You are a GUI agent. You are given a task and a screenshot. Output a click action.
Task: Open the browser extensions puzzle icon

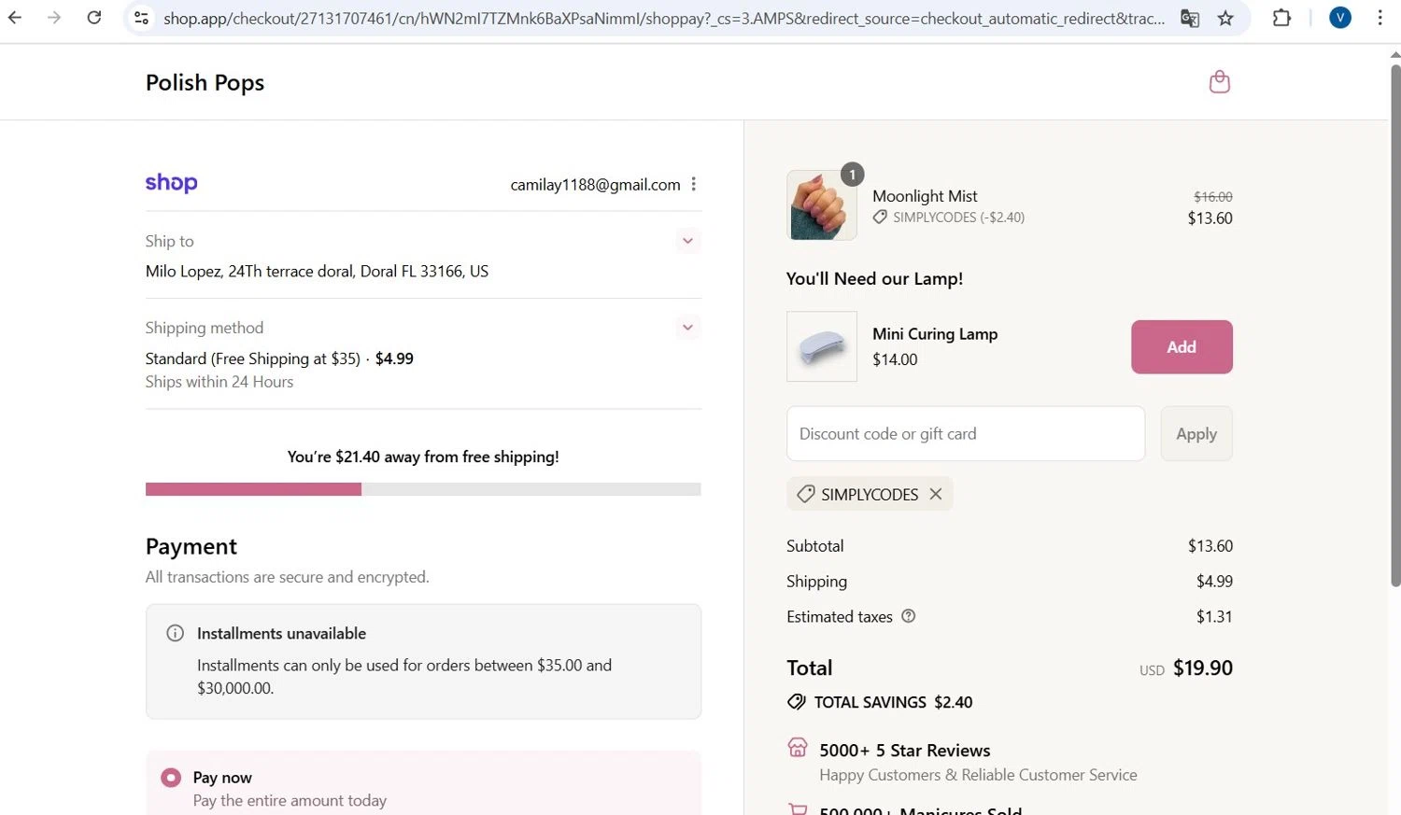coord(1281,18)
